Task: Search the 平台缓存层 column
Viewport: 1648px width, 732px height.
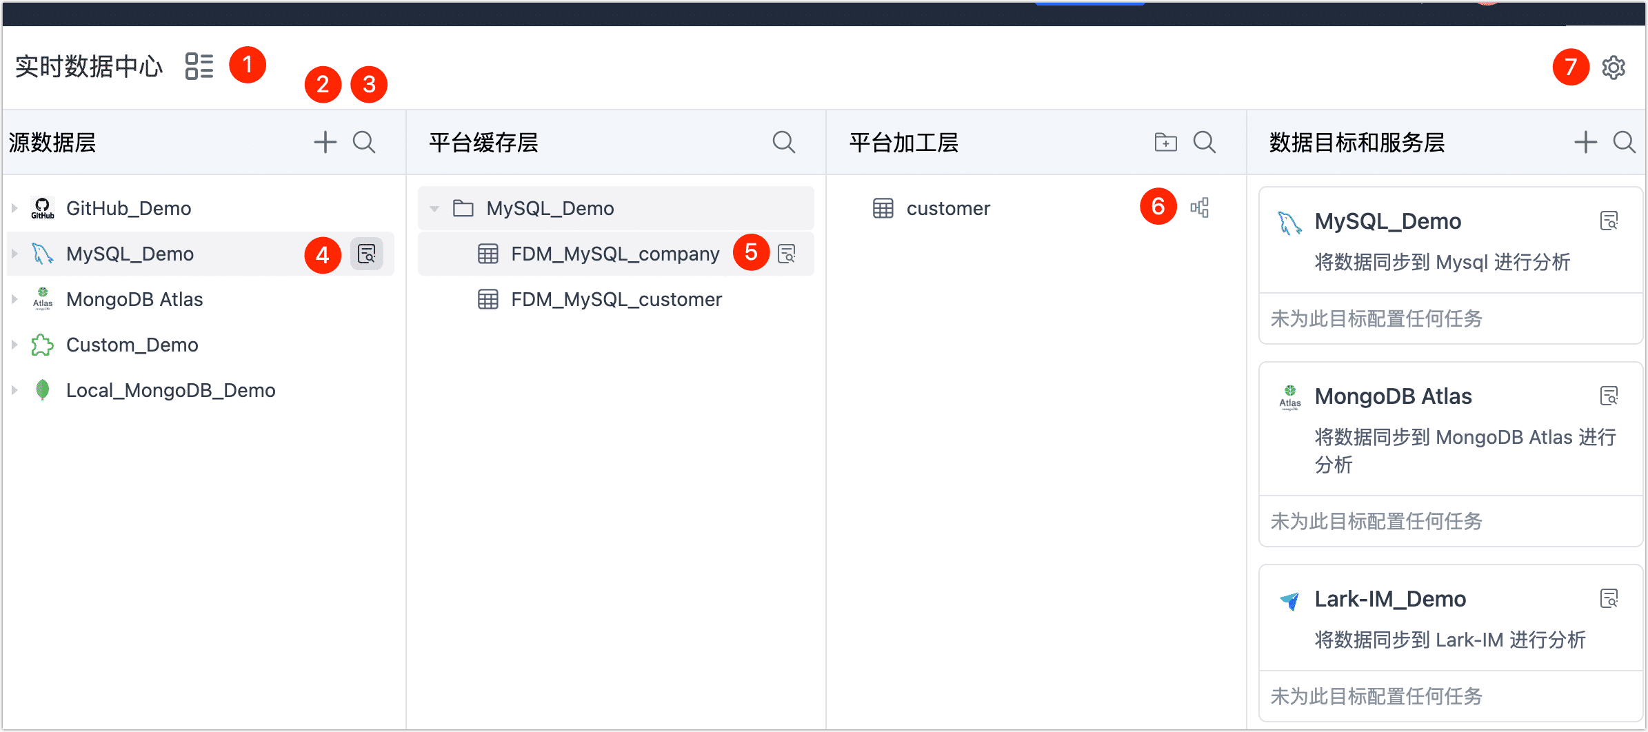Action: 783,143
